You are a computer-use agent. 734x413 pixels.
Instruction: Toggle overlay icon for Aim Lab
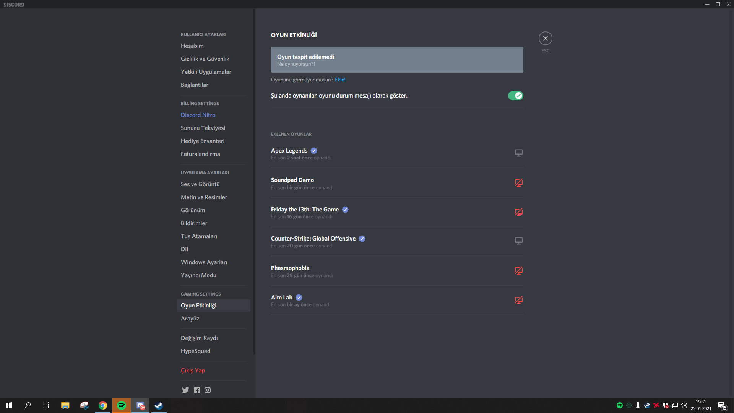point(518,300)
